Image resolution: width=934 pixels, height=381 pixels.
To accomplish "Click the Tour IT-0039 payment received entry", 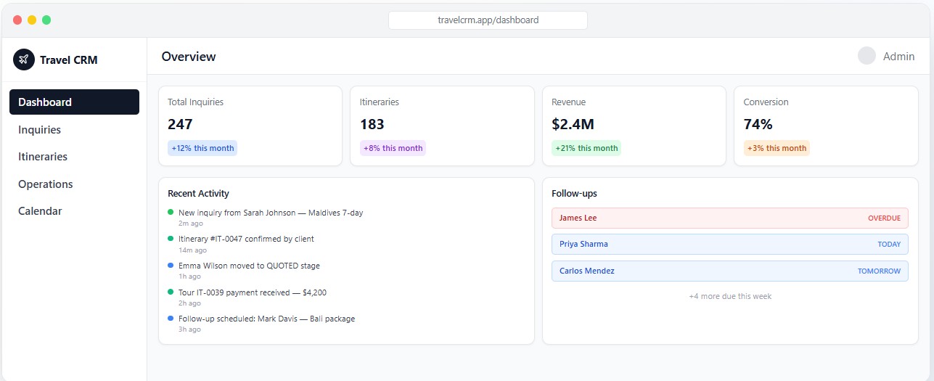I will click(x=252, y=292).
